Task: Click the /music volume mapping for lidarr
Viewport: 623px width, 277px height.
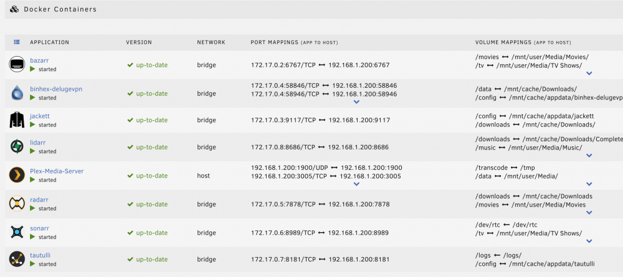Action: tap(528, 148)
